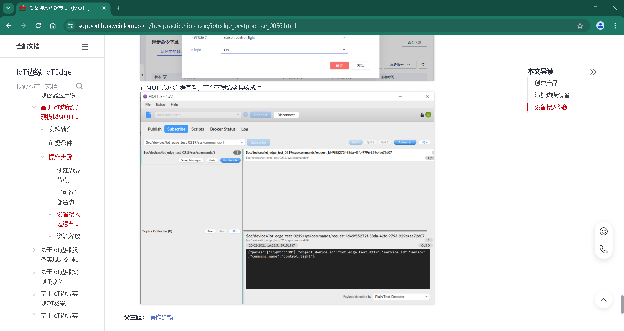
Task: Expand the 前提条件 tree item
Action: 43,143
